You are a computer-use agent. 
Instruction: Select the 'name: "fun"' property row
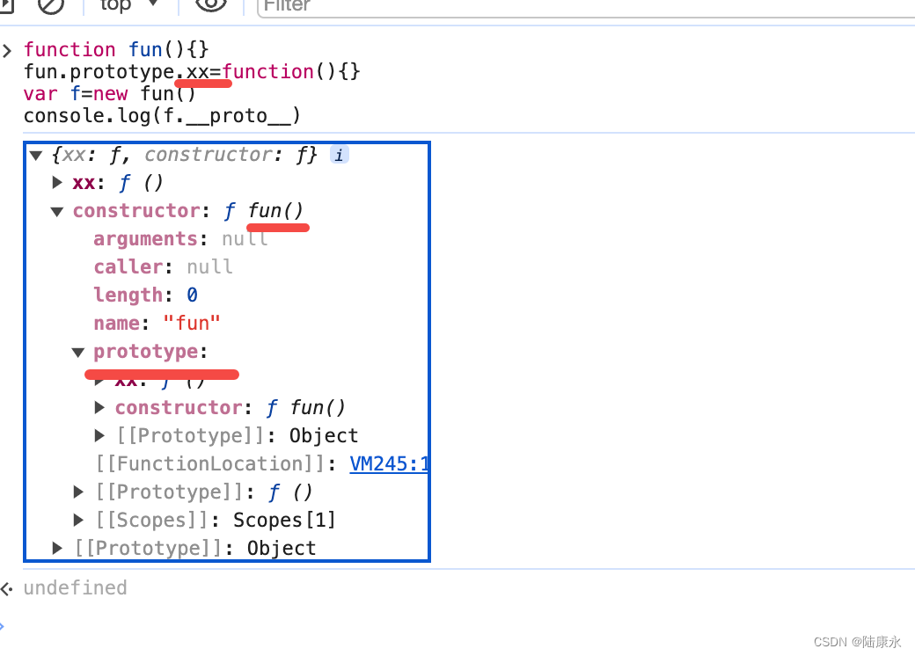pos(157,323)
